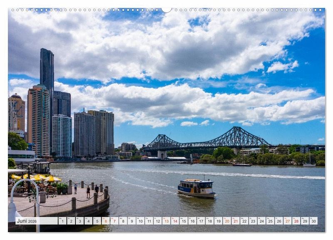Select day 17 in the calendar strip
Screen dimensions: 333x240
coord(201,221)
